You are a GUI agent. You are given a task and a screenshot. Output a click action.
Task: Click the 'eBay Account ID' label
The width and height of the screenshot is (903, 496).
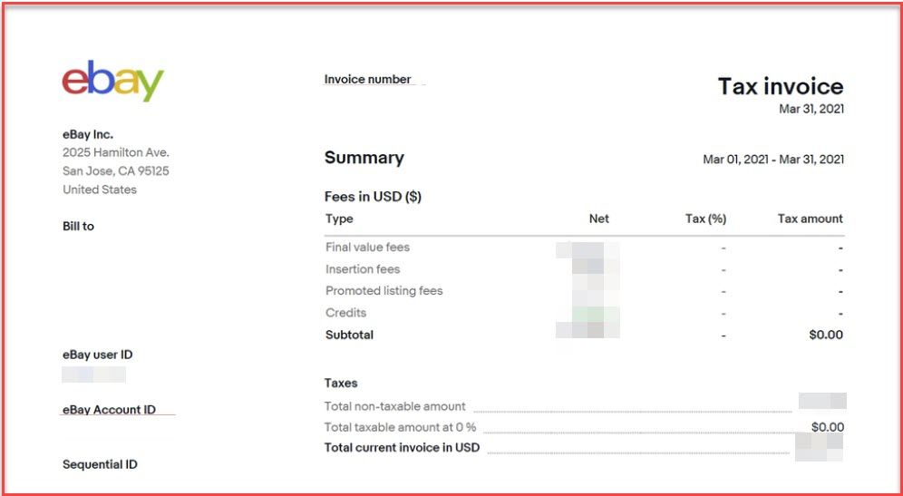(109, 410)
